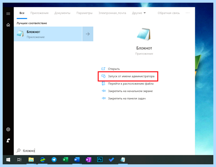Screen dimensions: 216x167
Task: Open the three-dots more options menu
Action: point(188,13)
